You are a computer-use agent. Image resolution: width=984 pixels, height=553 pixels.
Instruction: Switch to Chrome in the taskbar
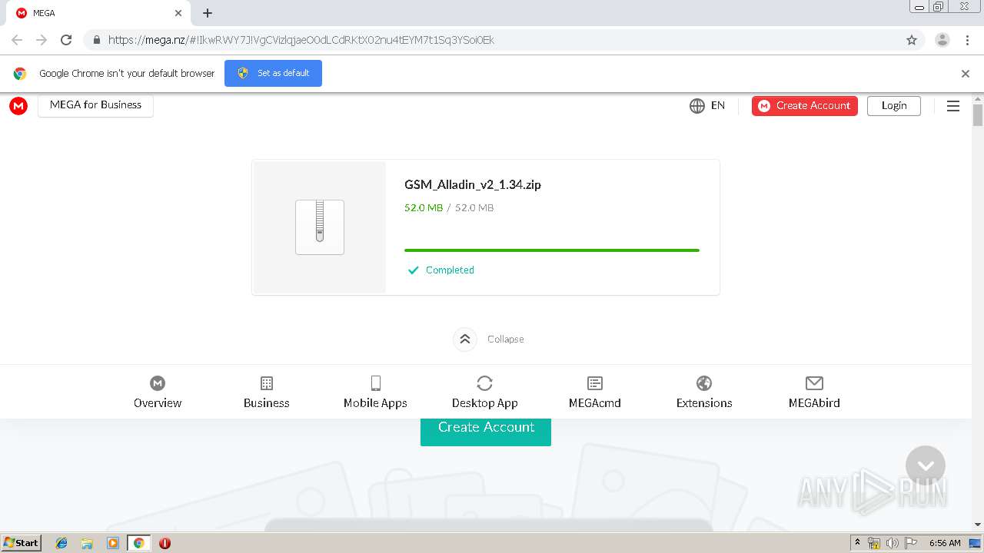click(139, 543)
